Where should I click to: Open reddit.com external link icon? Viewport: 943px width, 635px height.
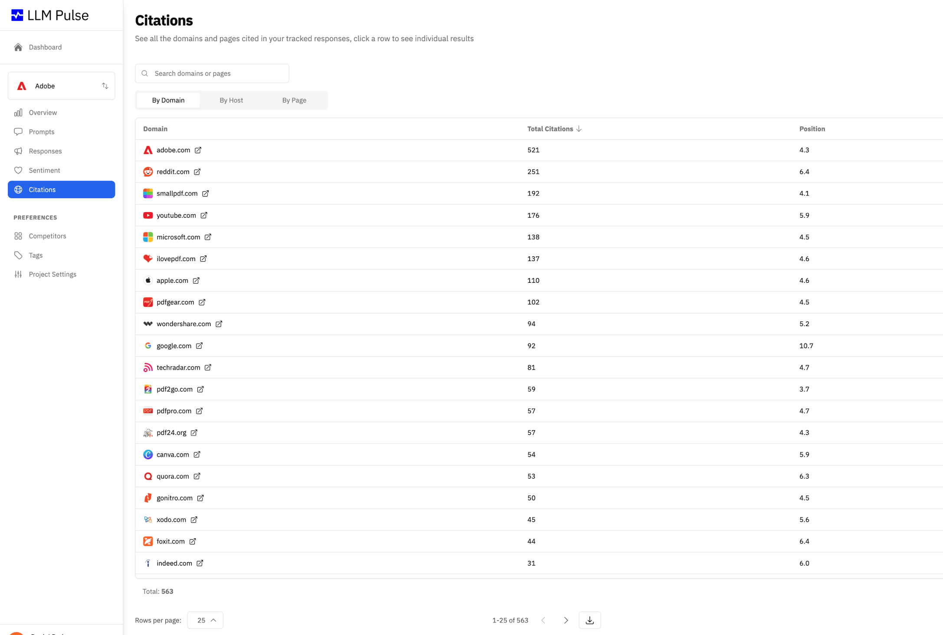(x=197, y=172)
